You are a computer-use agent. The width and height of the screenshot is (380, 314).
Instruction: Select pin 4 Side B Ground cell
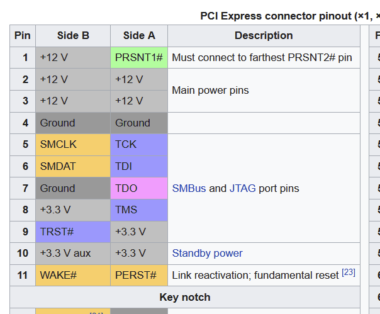click(x=73, y=123)
